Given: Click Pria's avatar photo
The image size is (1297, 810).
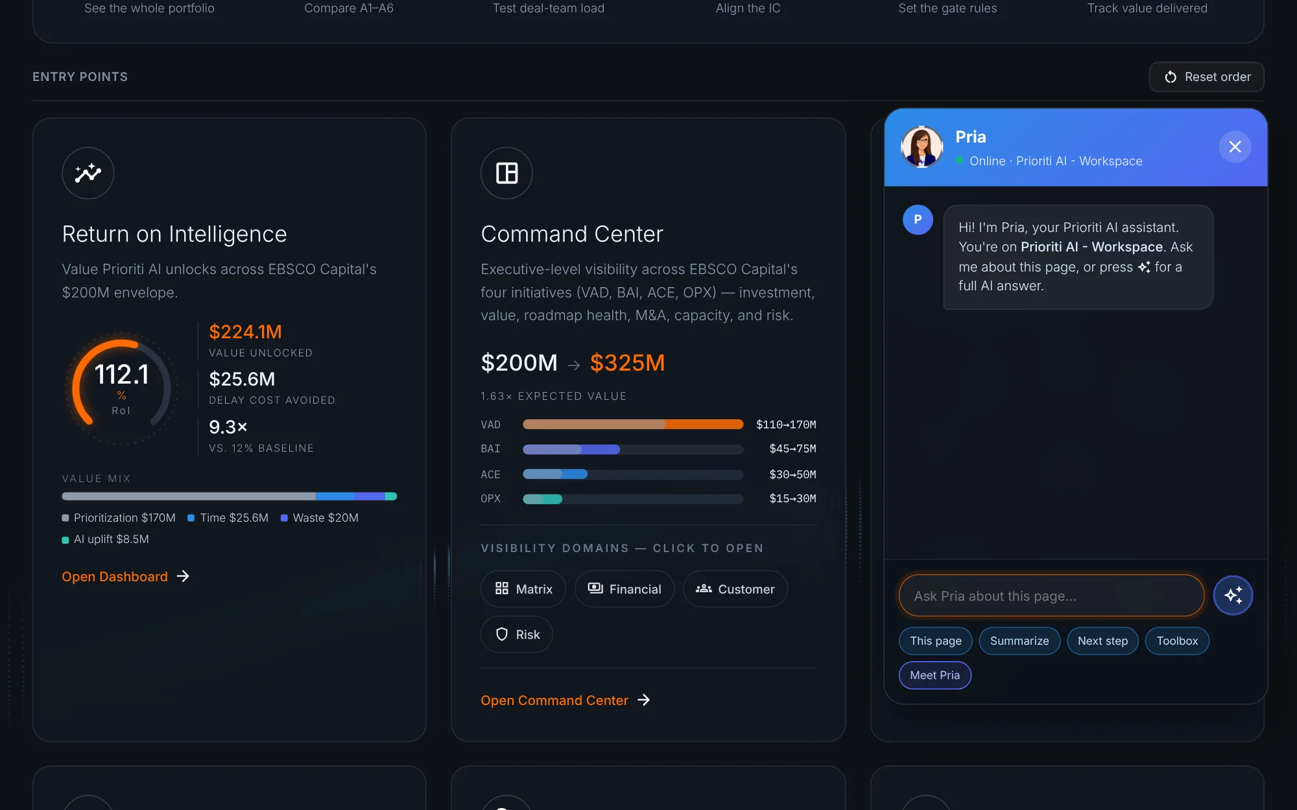Looking at the screenshot, I should (922, 147).
